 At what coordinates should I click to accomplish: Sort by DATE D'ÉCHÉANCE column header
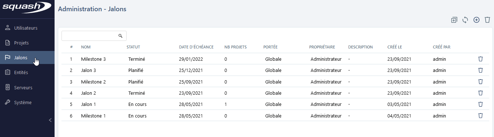click(x=196, y=47)
